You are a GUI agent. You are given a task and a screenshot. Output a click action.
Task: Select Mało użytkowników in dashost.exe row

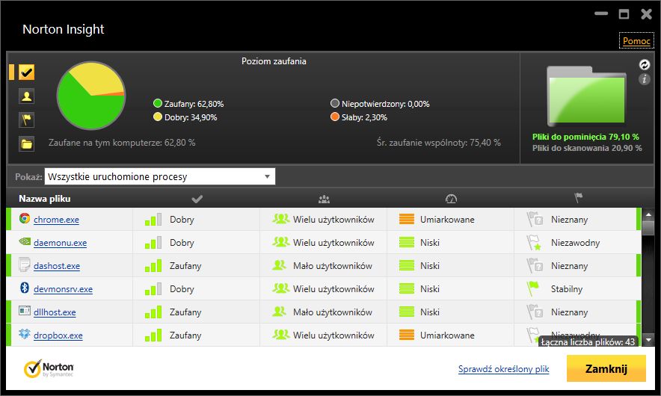(333, 266)
